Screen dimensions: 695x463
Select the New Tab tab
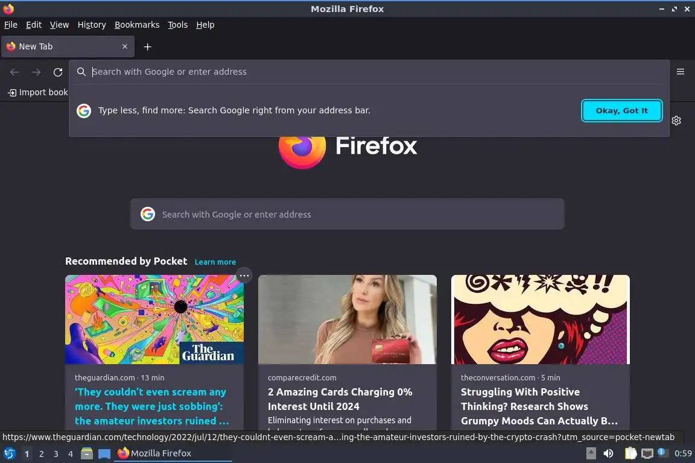[68, 46]
